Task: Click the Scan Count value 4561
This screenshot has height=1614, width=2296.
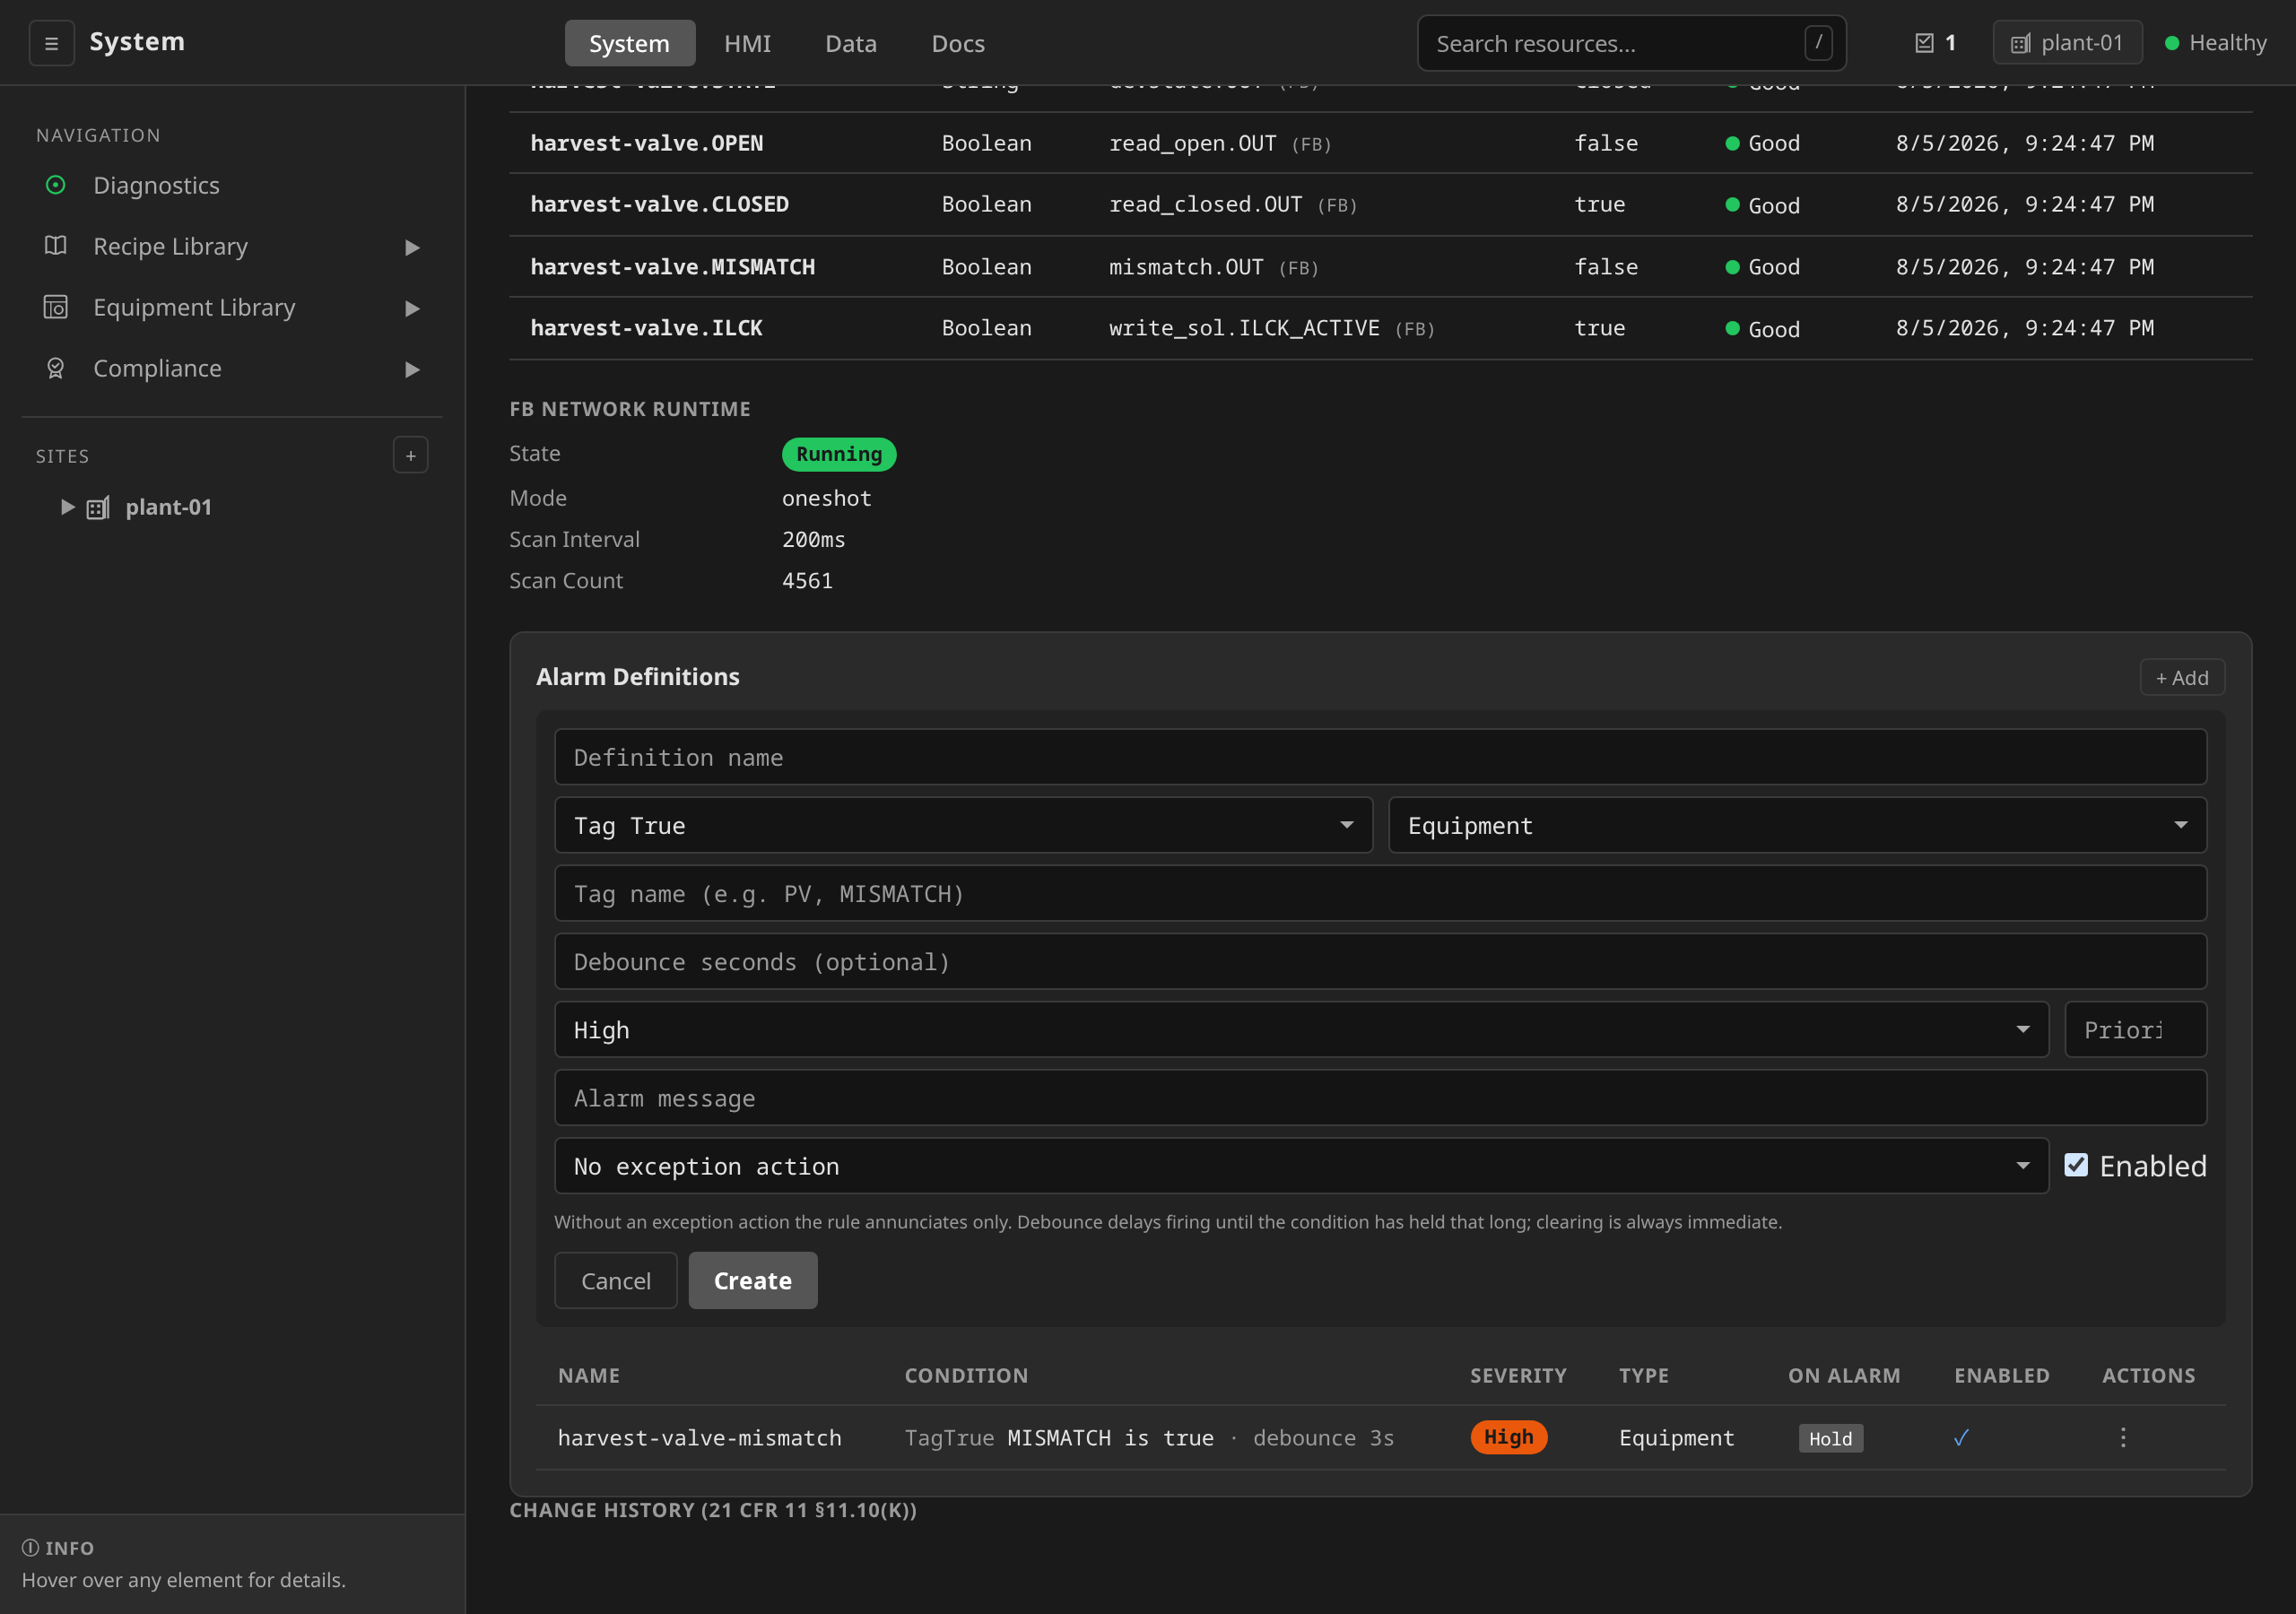Action: [x=807, y=580]
